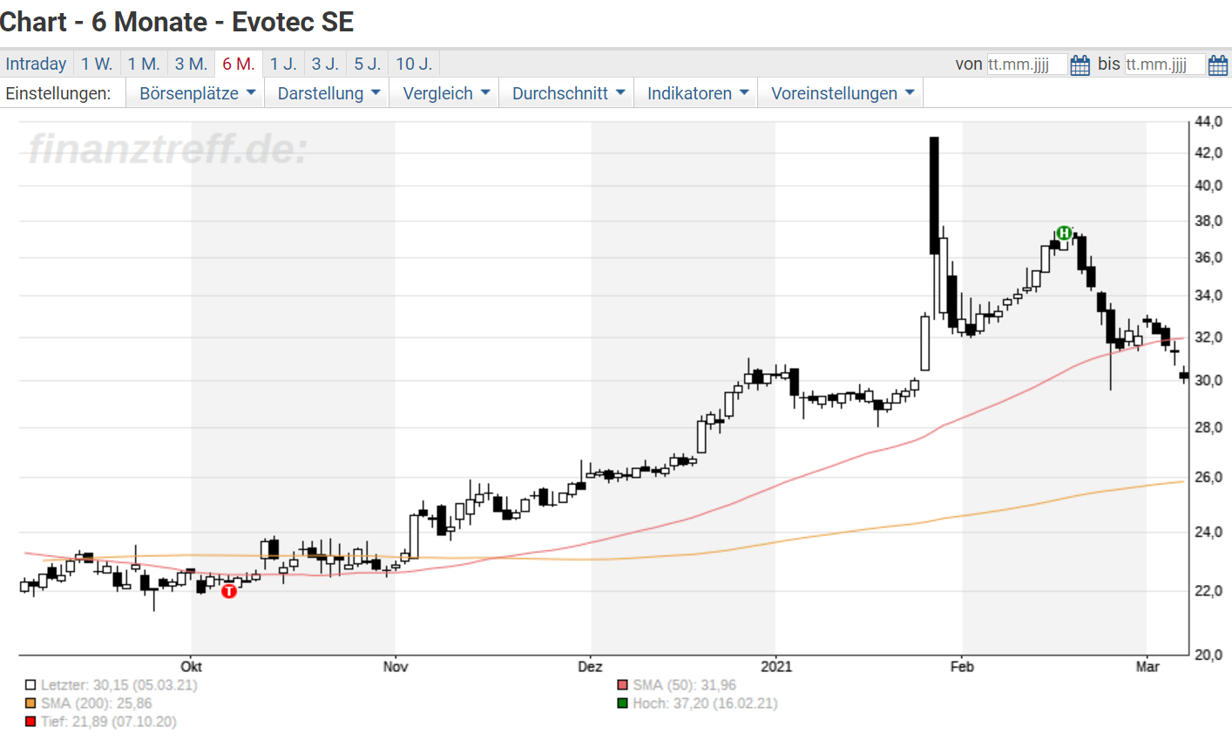The image size is (1232, 734).
Task: Expand the Durchschnitt dropdown
Action: [x=568, y=93]
